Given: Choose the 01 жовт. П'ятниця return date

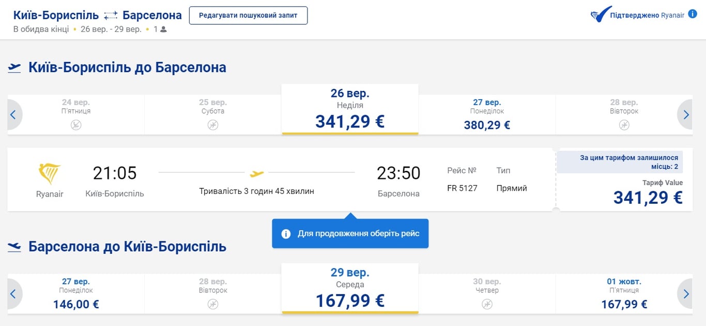Looking at the screenshot, I should pos(624,294).
